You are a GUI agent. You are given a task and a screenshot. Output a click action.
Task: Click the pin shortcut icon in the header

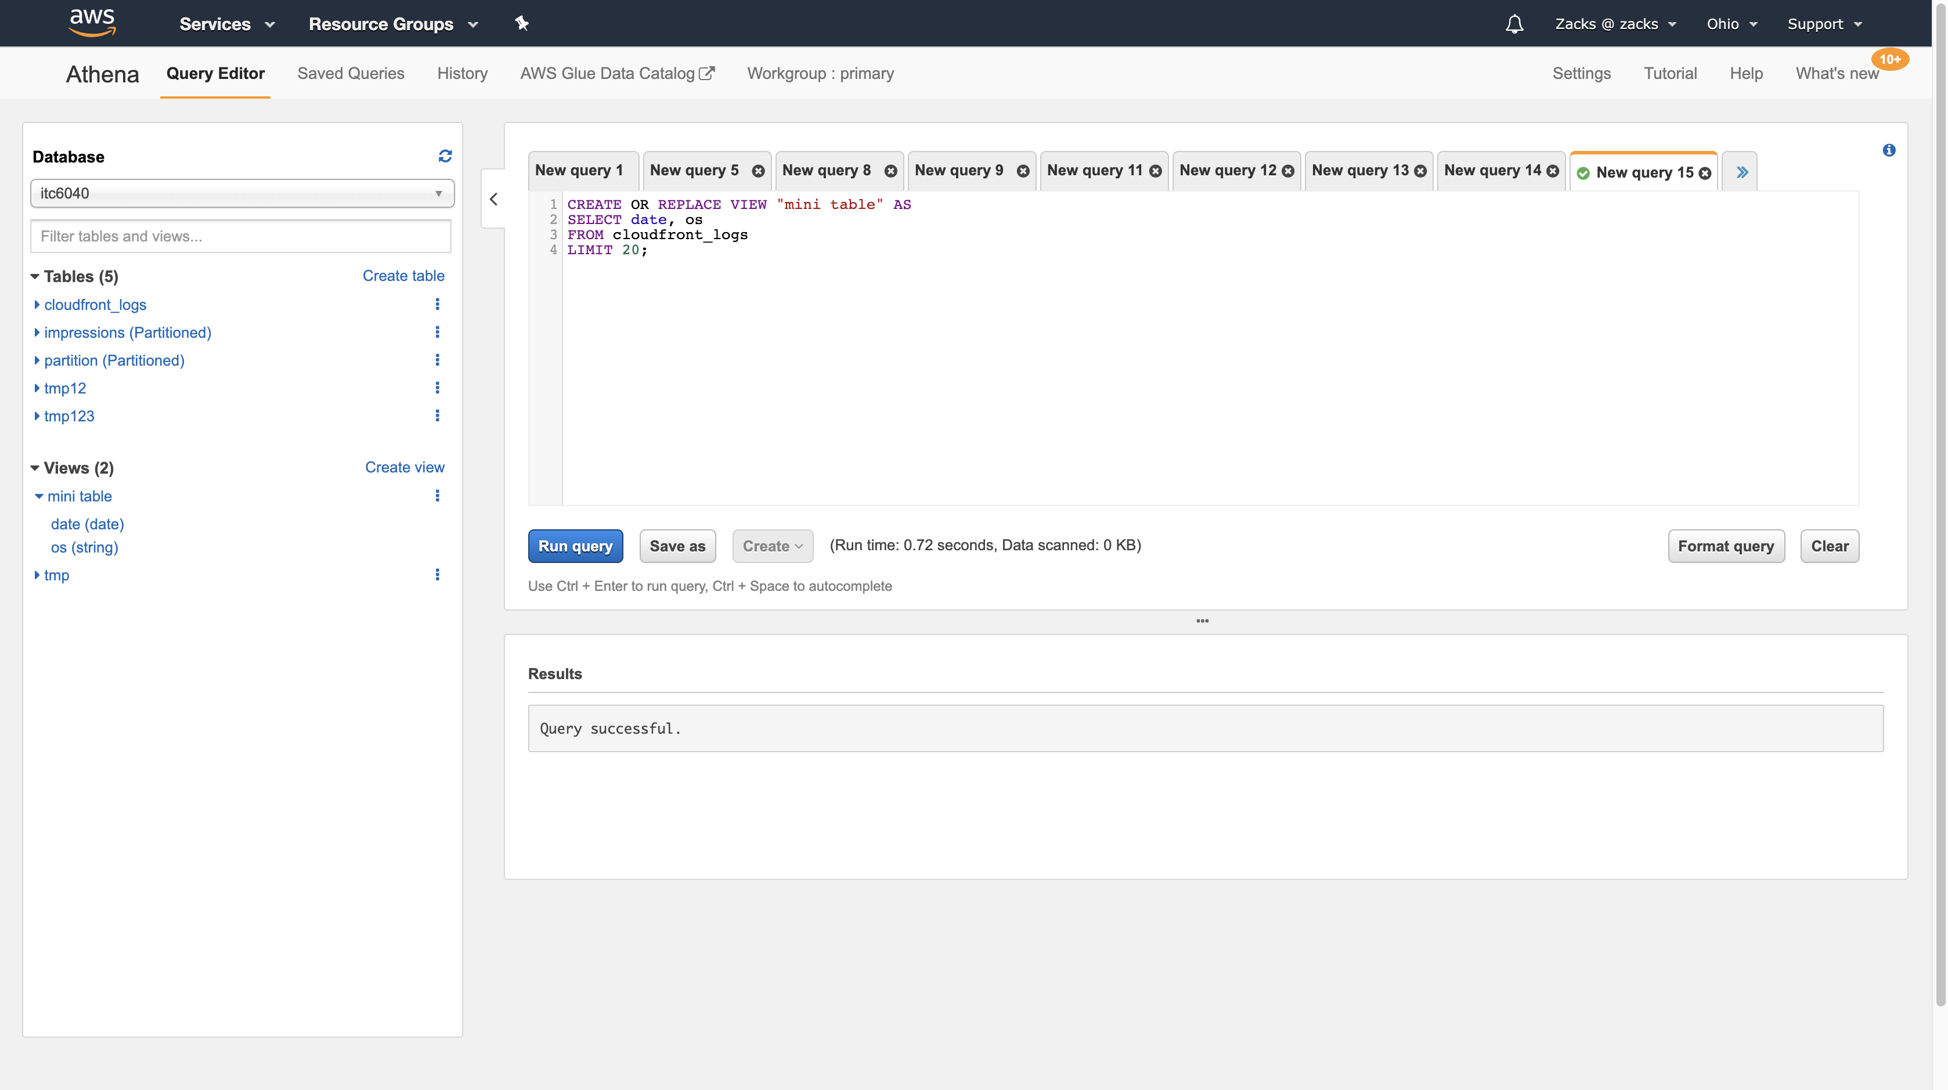click(x=522, y=23)
